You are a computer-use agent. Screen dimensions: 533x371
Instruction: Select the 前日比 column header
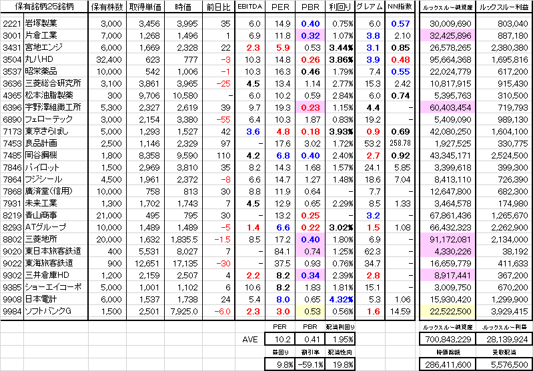coord(219,7)
